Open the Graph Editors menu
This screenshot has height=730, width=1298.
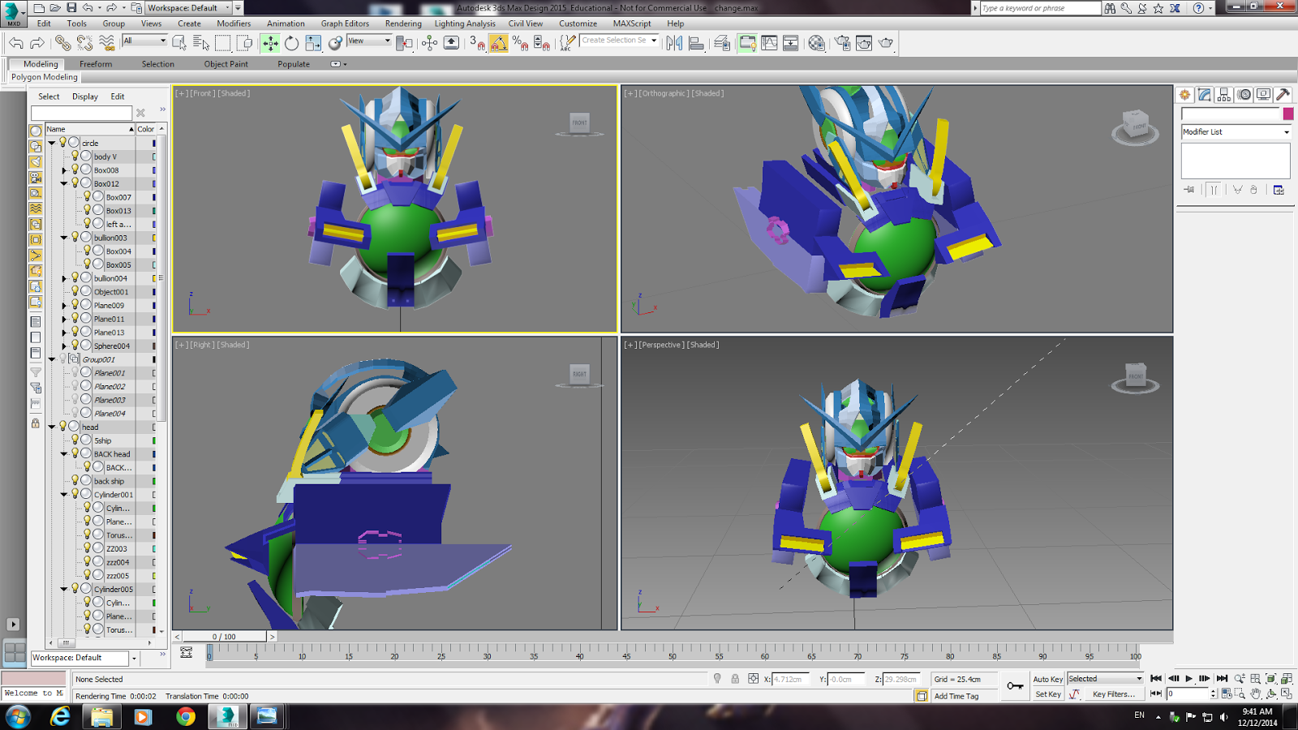(x=345, y=24)
